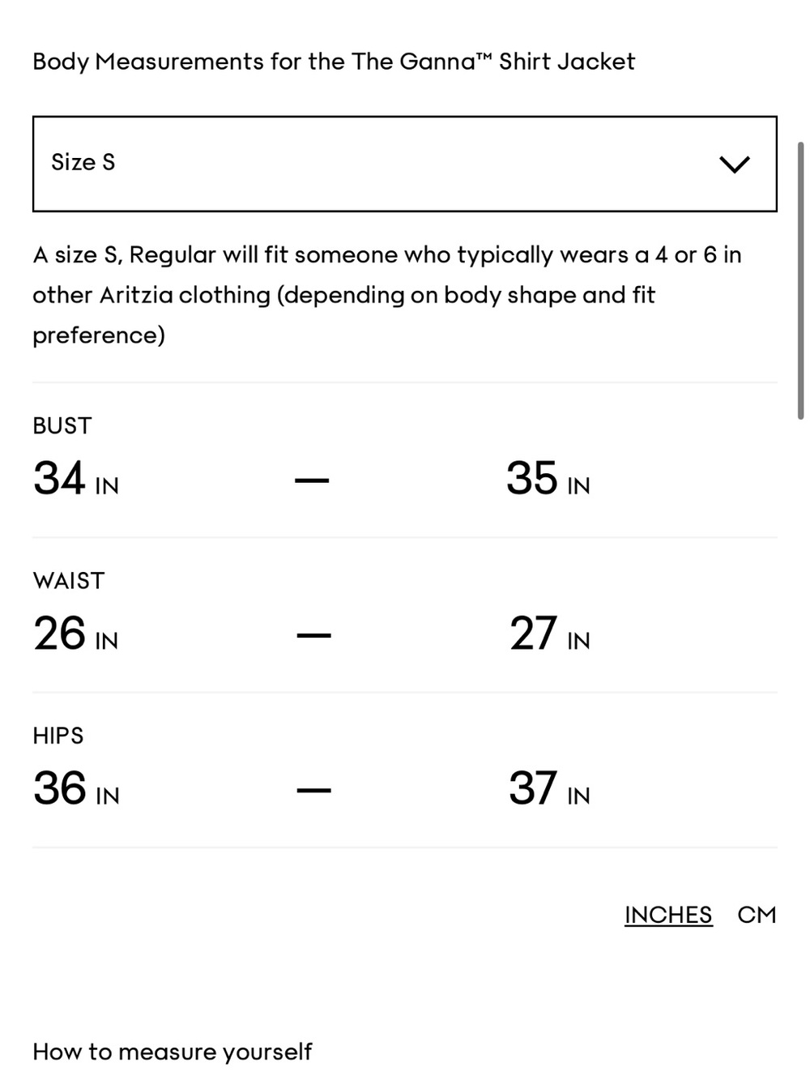
Task: Click the vertical scrollbar thumb
Action: [x=800, y=280]
